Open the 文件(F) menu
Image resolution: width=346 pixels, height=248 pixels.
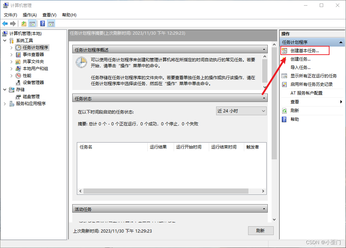(11, 15)
